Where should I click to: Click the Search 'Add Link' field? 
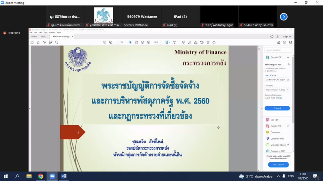tap(278, 50)
